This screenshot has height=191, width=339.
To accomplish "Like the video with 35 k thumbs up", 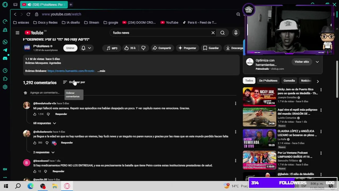I will click(130, 48).
